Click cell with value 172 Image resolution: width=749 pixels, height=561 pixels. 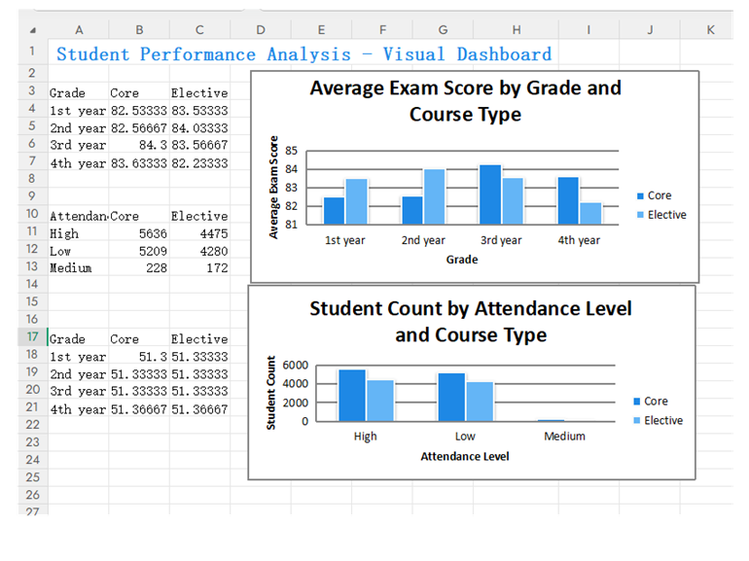coord(199,267)
